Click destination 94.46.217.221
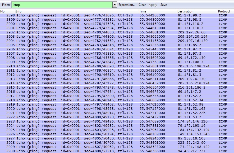 (x=192, y=151)
